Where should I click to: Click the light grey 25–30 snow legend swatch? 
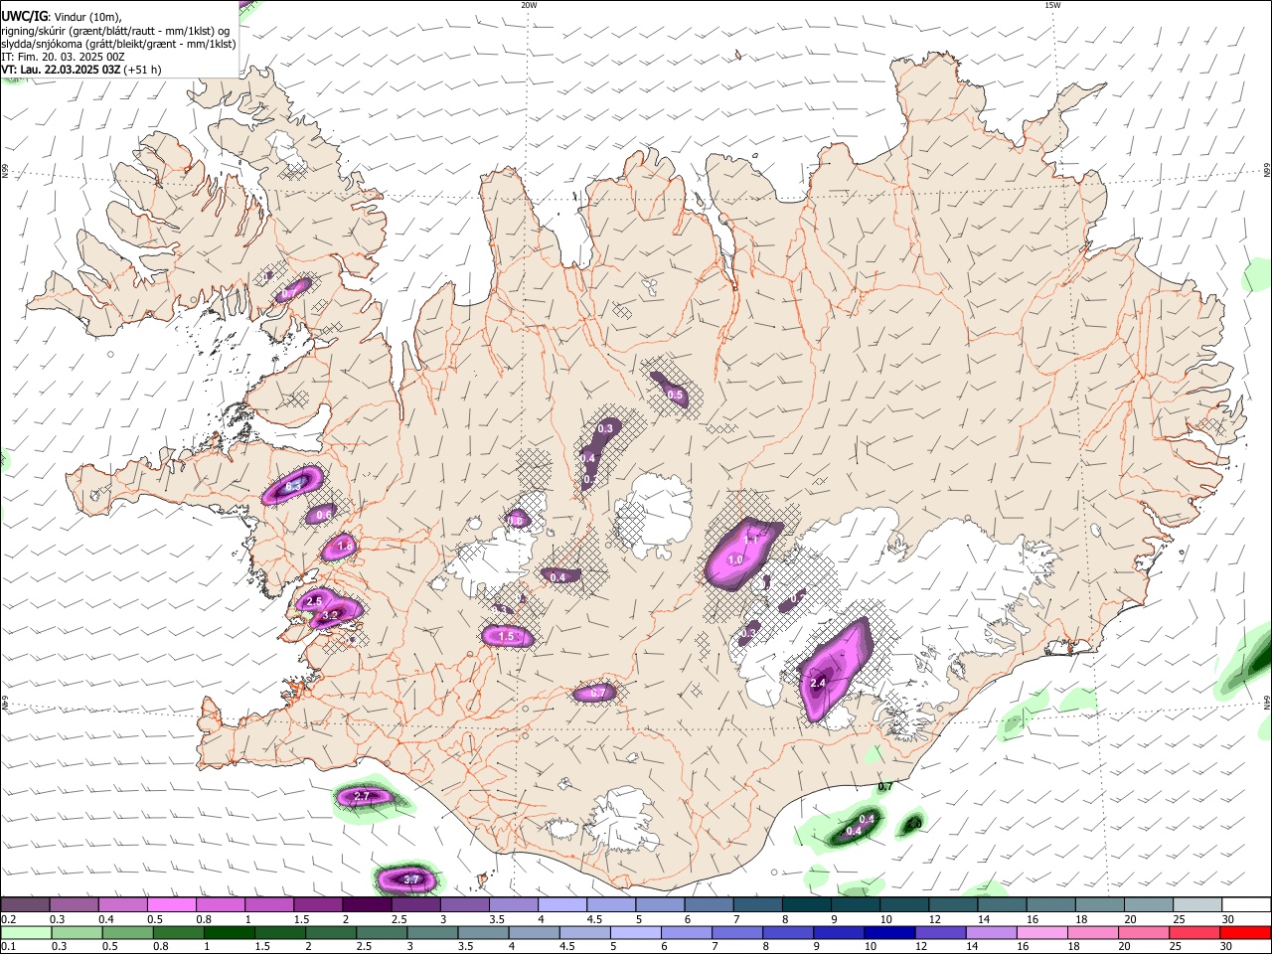click(1196, 905)
